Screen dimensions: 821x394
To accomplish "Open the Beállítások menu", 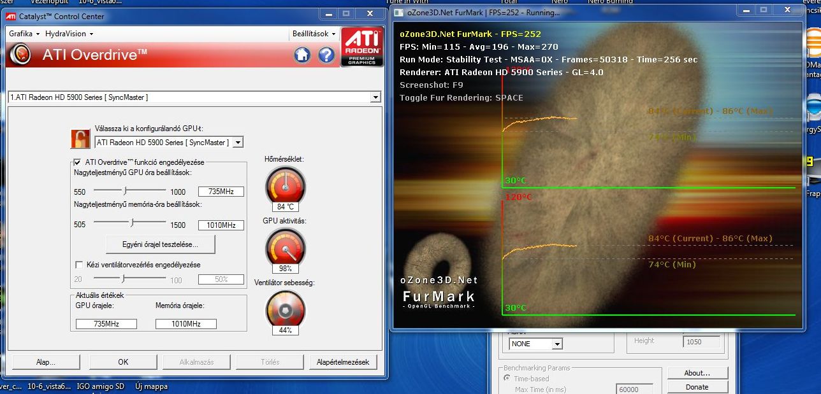I will coord(313,34).
